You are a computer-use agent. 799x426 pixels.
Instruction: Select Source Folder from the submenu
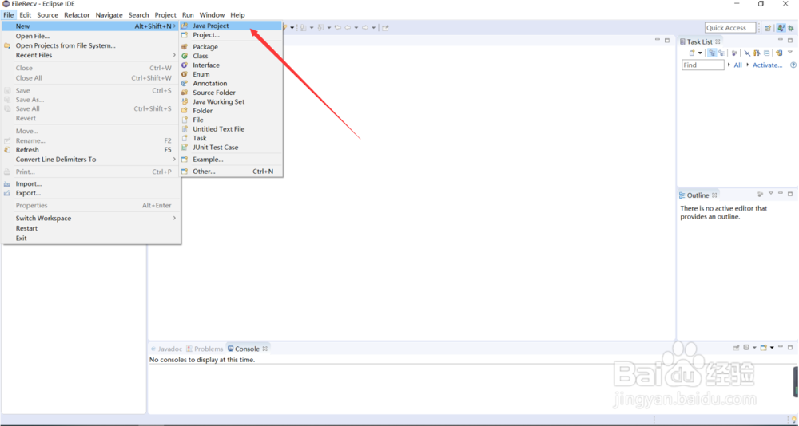[x=230, y=93]
